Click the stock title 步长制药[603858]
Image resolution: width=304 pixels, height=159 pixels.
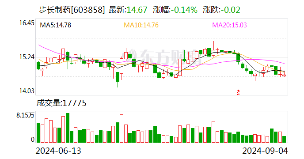coord(72,10)
